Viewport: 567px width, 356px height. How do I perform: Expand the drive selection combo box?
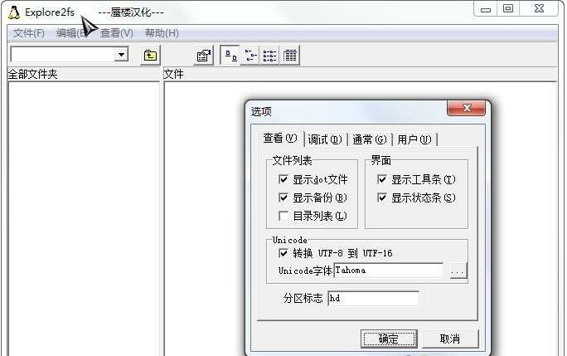121,55
